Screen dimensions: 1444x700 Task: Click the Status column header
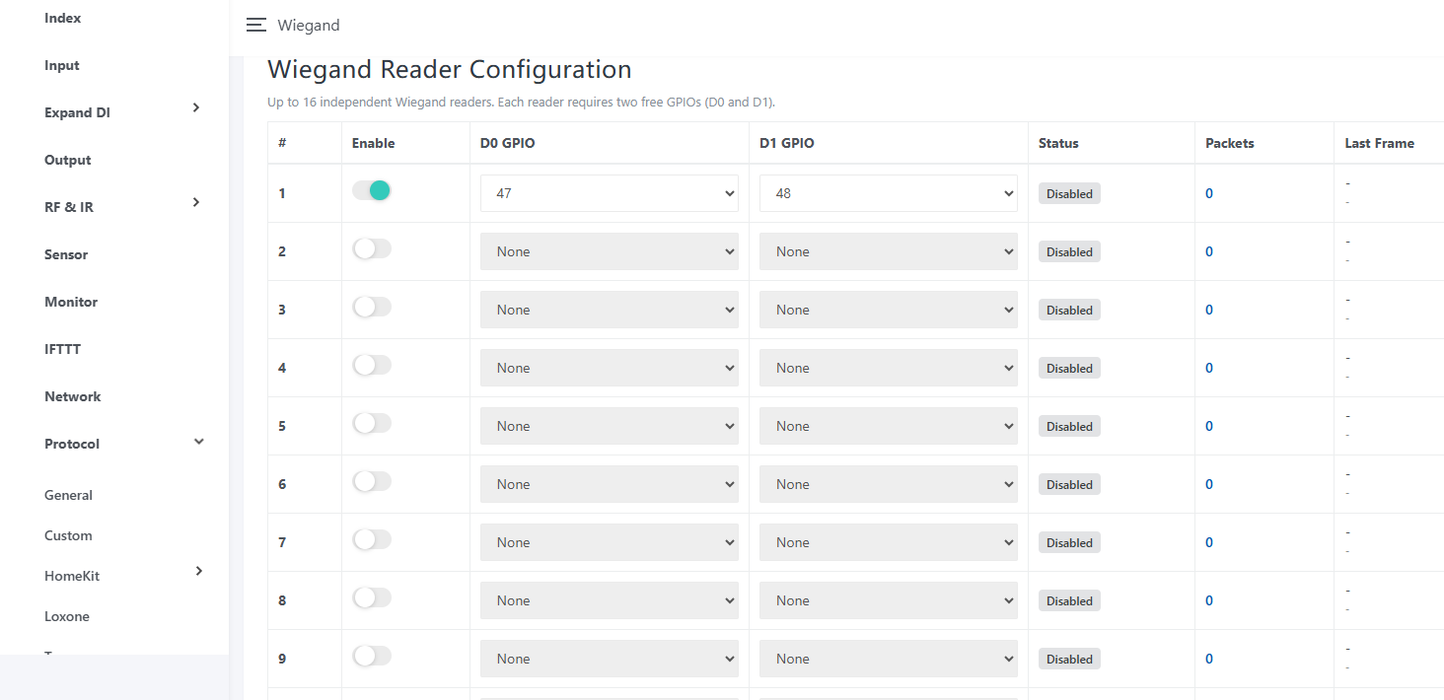pyautogui.click(x=1058, y=143)
